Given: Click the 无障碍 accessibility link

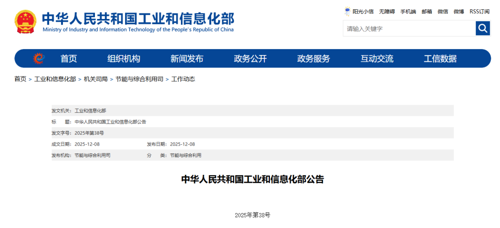Looking at the screenshot, I should 387,12.
